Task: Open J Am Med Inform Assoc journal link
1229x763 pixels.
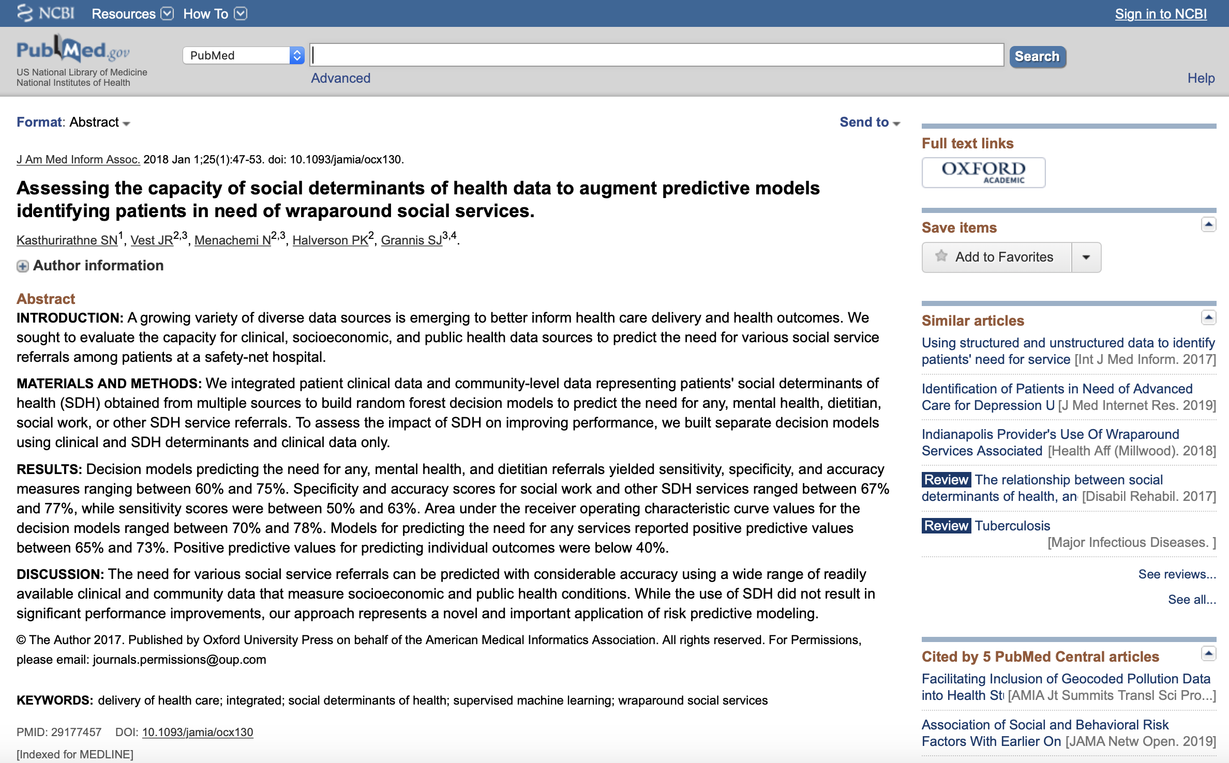Action: click(78, 159)
